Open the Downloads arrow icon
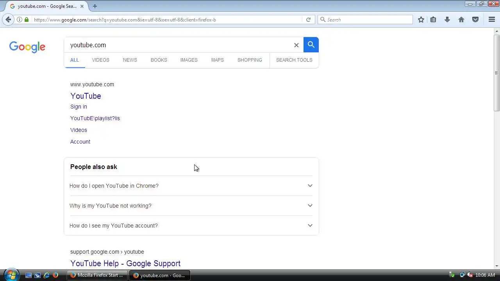The image size is (500, 281). point(447,20)
